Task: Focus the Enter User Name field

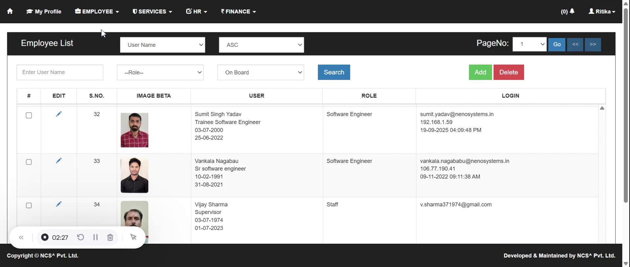Action: [x=60, y=72]
